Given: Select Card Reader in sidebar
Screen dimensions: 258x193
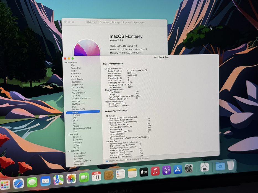Looking at the screenshot, I should click(77, 79).
